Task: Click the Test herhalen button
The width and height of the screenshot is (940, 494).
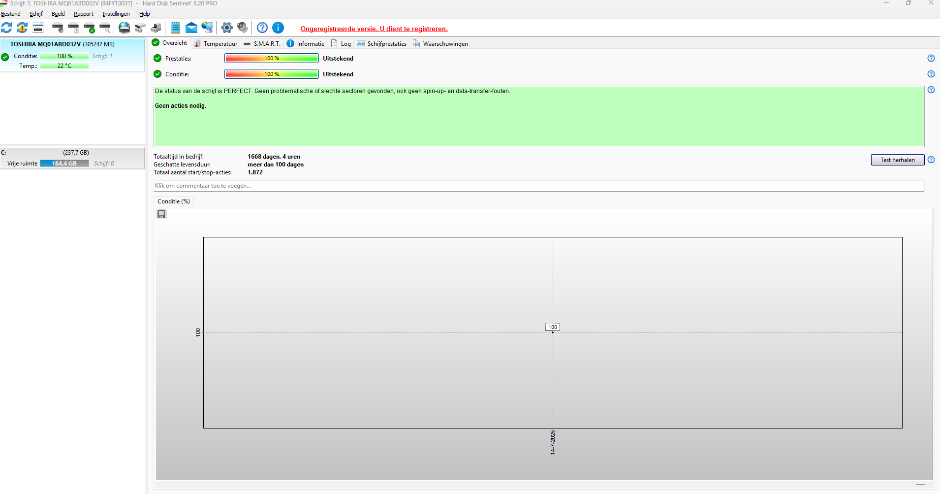Action: [x=898, y=160]
